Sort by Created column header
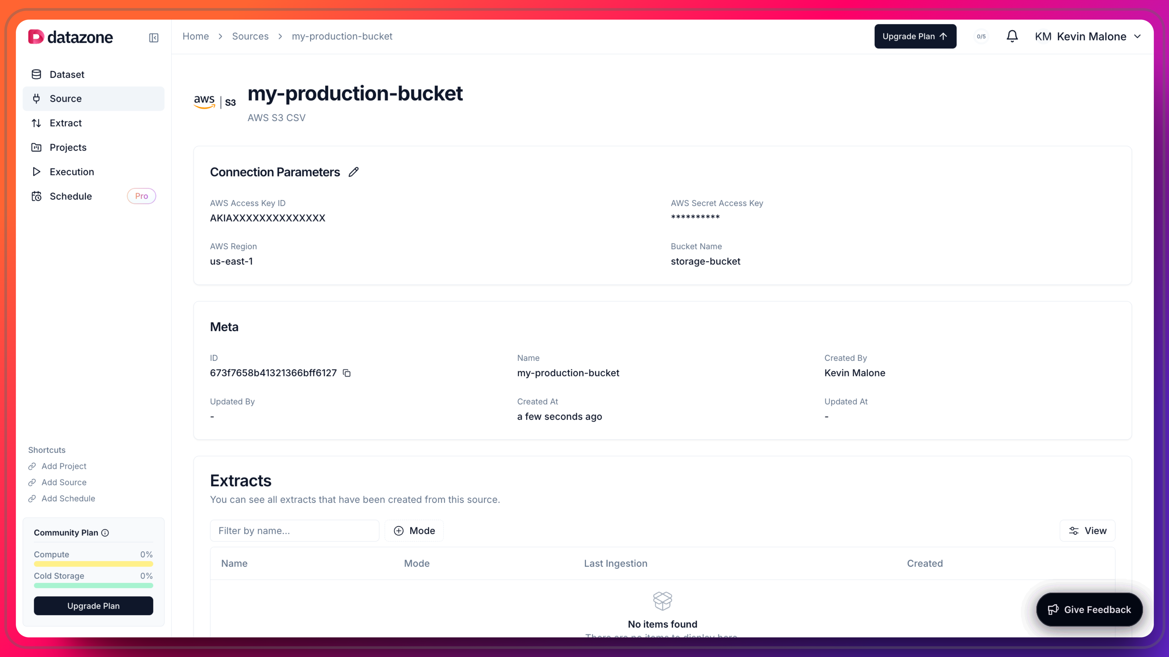 (x=925, y=564)
